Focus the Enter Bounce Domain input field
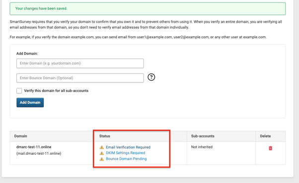The width and height of the screenshot is (299, 183). click(80, 78)
